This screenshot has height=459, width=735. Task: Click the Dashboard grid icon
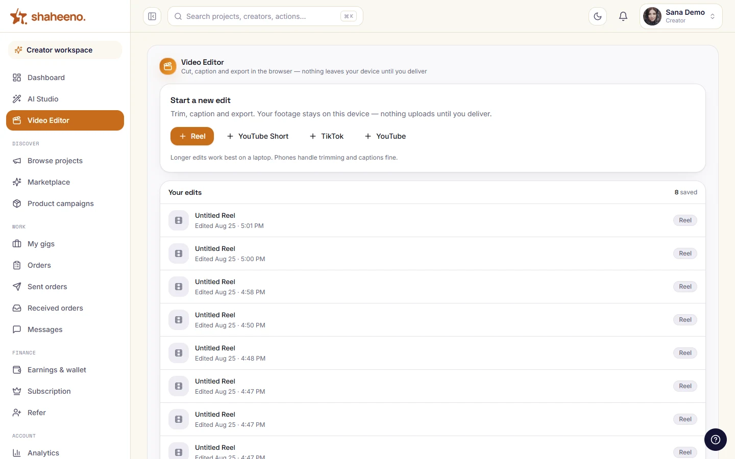[17, 78]
